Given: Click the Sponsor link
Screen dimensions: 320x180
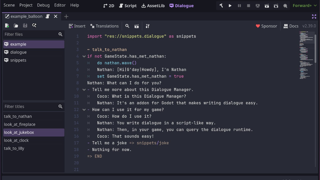Looking at the screenshot, I should tap(266, 26).
